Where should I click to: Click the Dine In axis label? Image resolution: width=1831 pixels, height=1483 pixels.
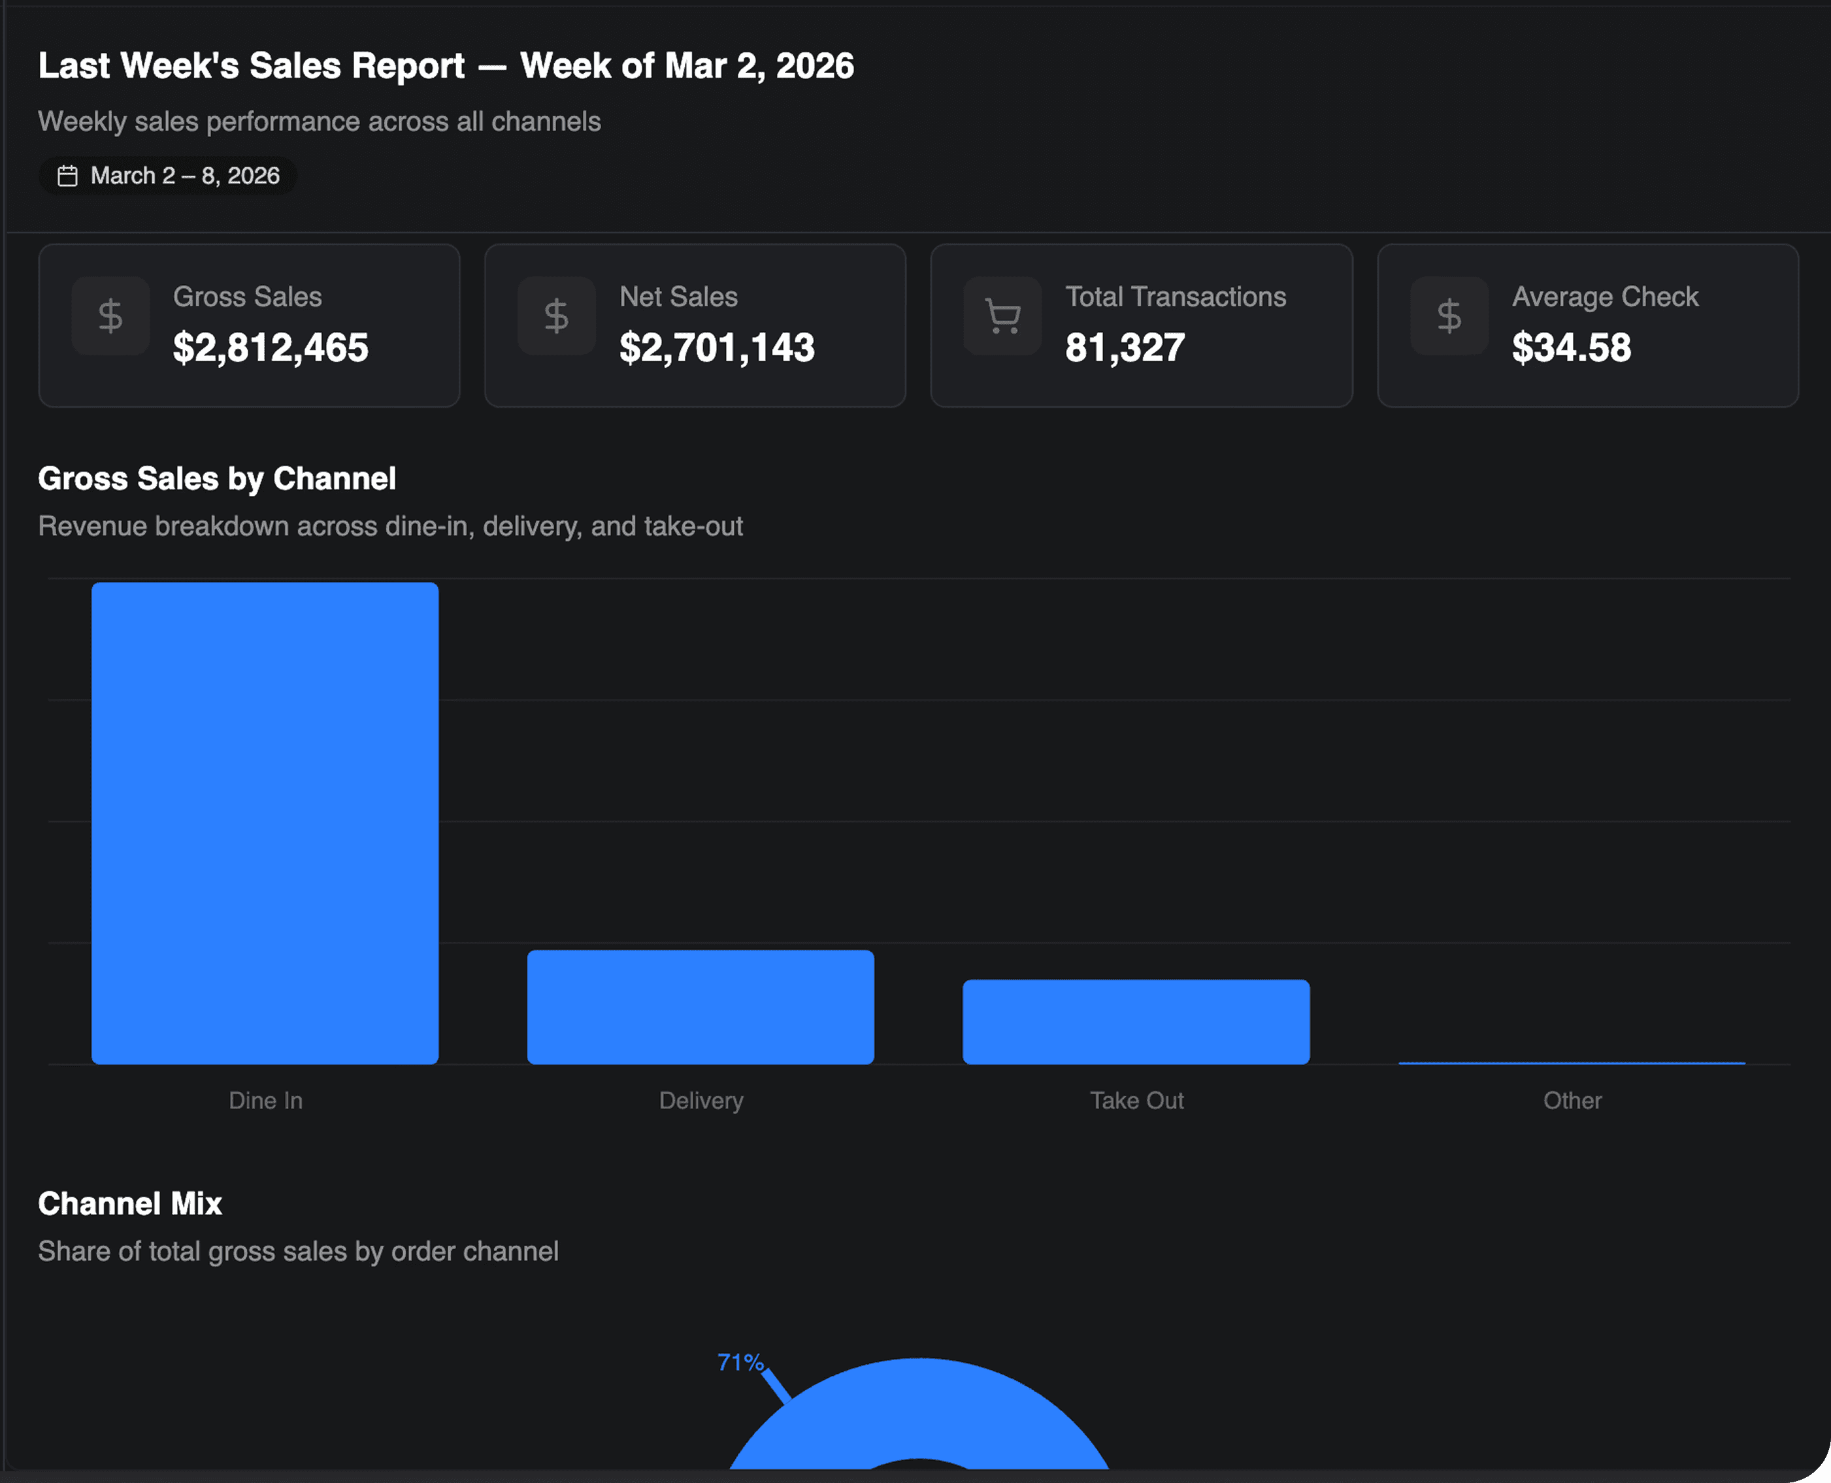(265, 1100)
